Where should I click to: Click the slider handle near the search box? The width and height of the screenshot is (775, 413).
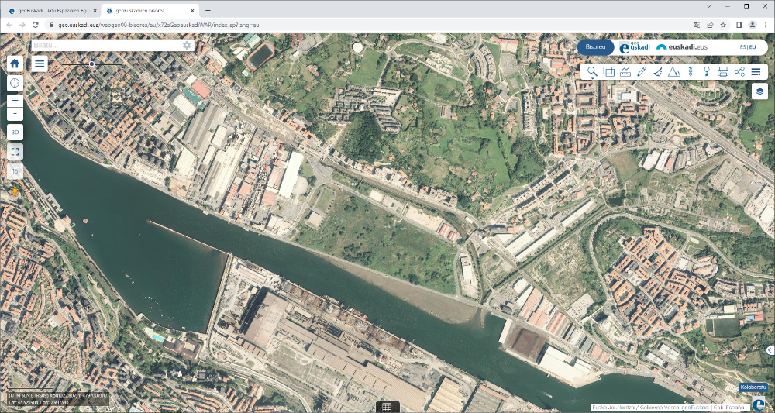click(92, 64)
